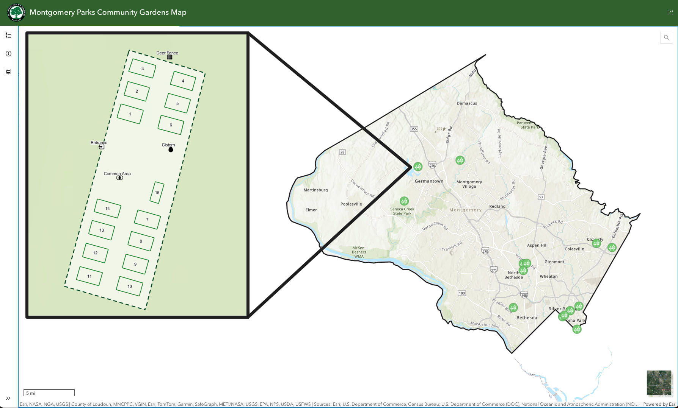Click the Powered by Esri link
Screen dimensions: 678x408
pos(660,404)
